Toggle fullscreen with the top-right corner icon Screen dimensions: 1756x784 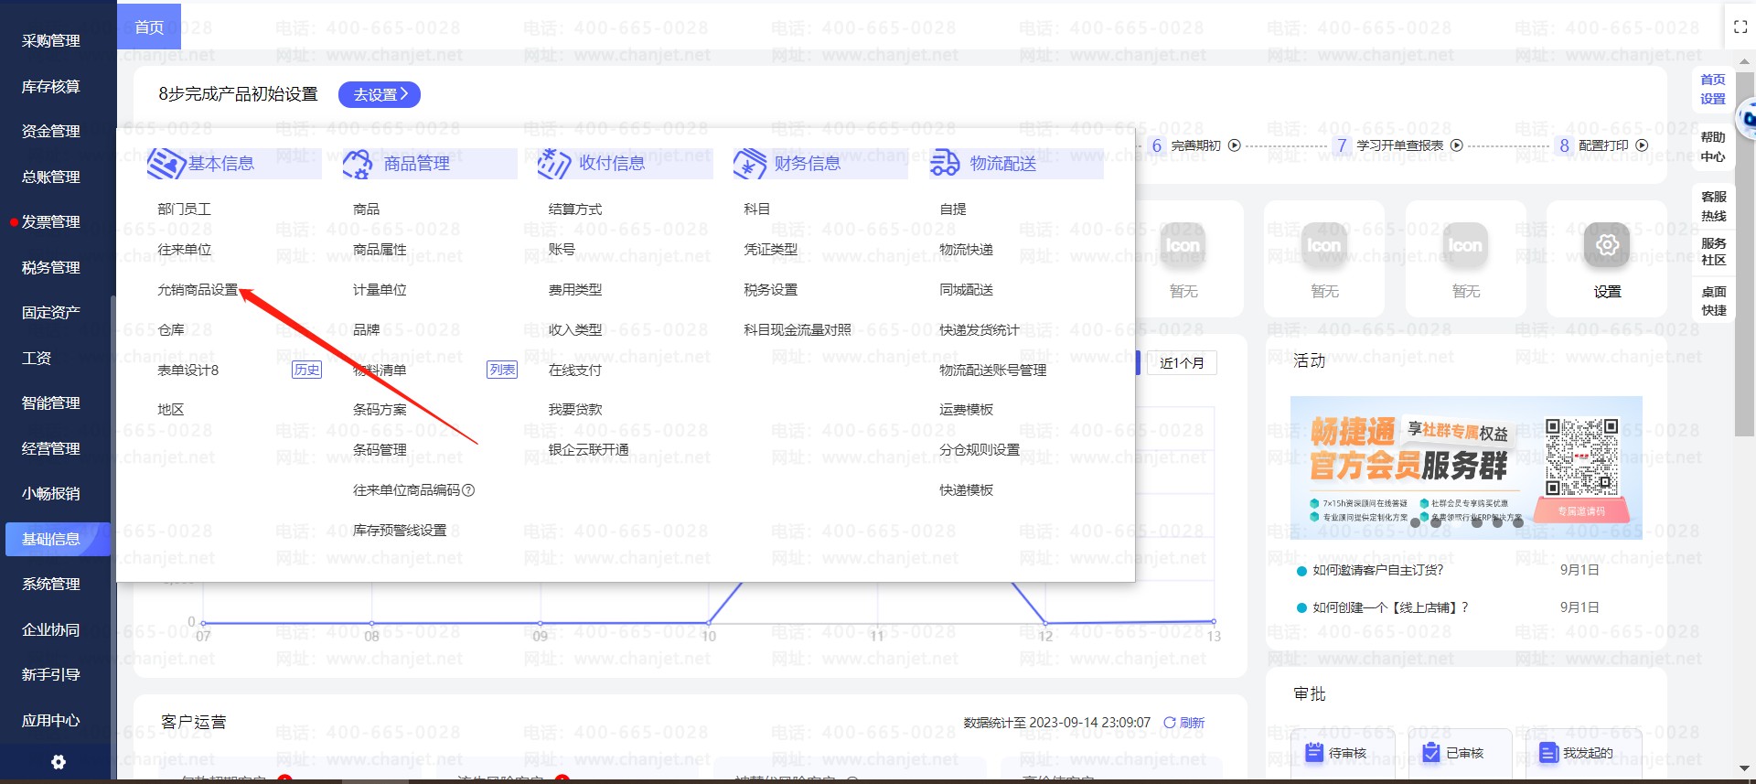coord(1740,27)
